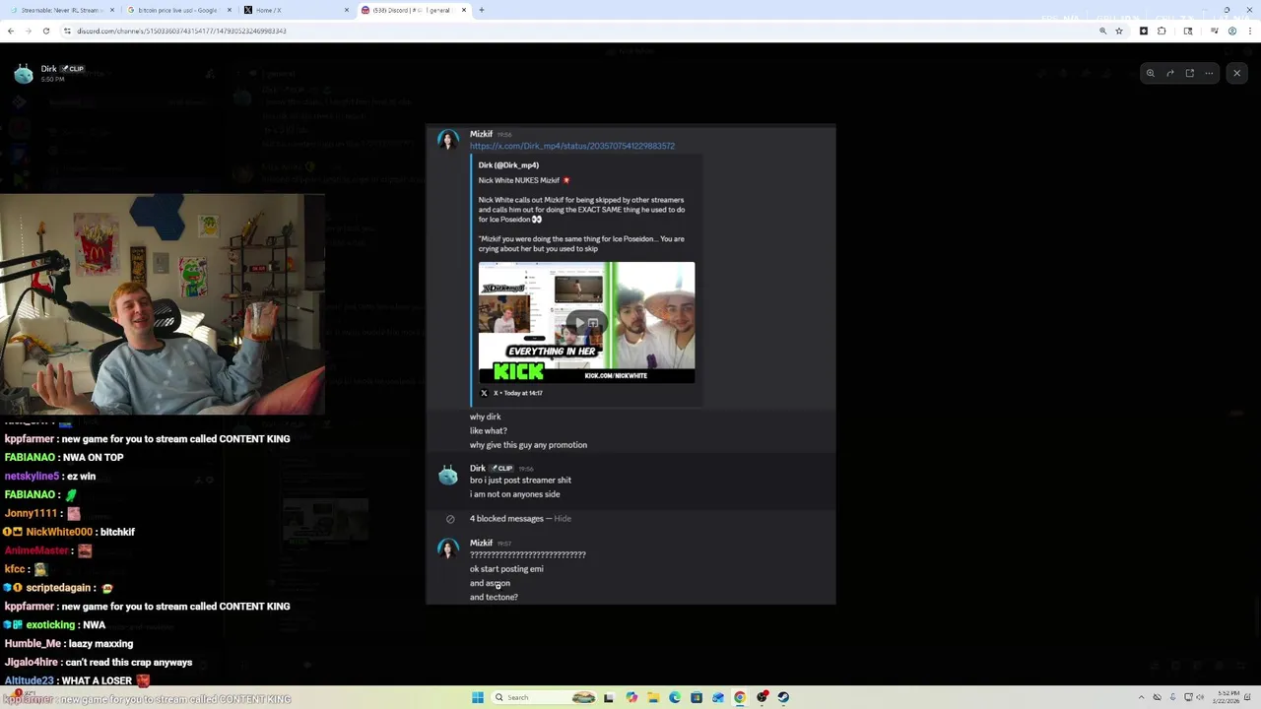Click Mizkif's avatar on first message
The width and height of the screenshot is (1261, 709).
pos(448,140)
